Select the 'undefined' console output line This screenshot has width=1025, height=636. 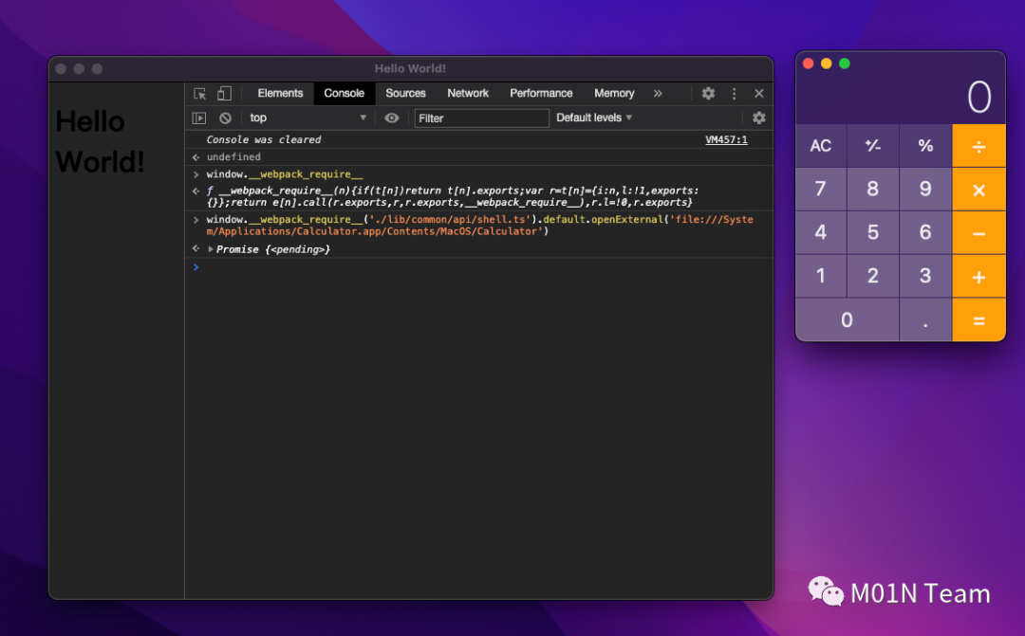tap(233, 156)
